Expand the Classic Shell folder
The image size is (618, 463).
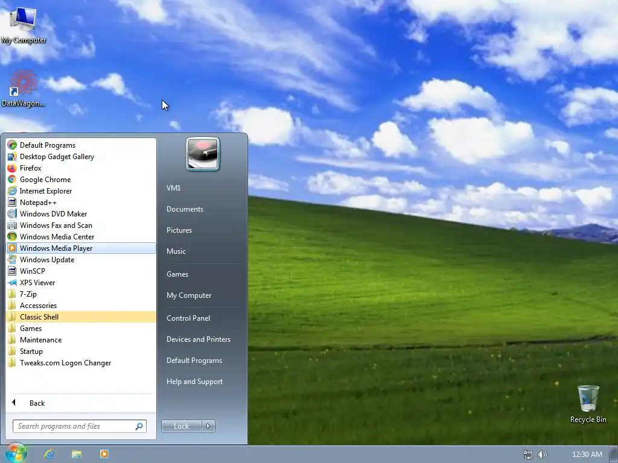tap(81, 317)
